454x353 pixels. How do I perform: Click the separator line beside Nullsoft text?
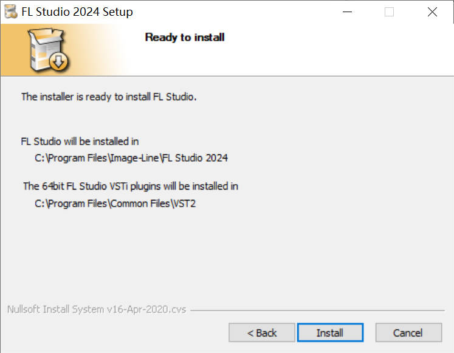[x=316, y=310]
